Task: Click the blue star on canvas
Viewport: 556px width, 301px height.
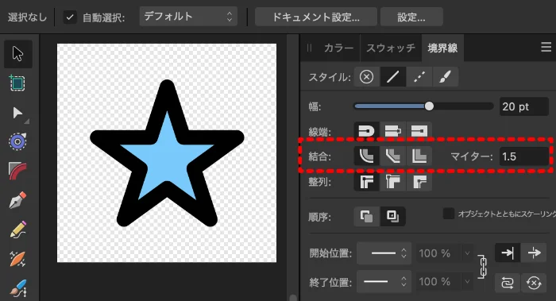Action: point(167,153)
